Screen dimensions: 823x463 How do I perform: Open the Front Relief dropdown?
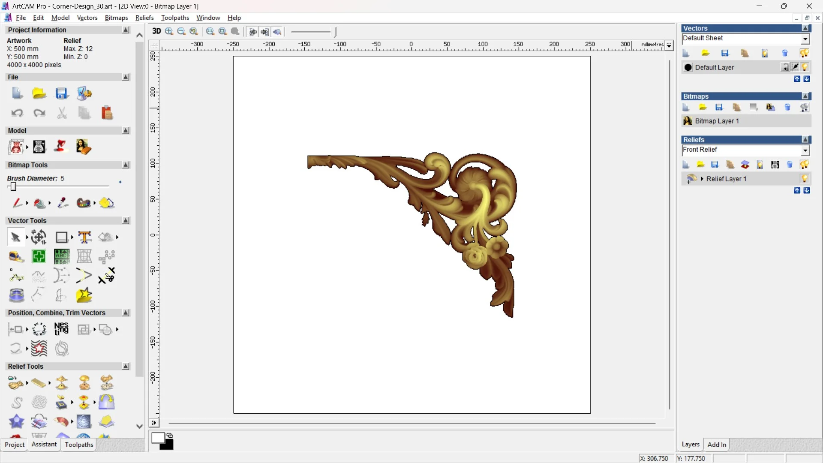click(805, 150)
